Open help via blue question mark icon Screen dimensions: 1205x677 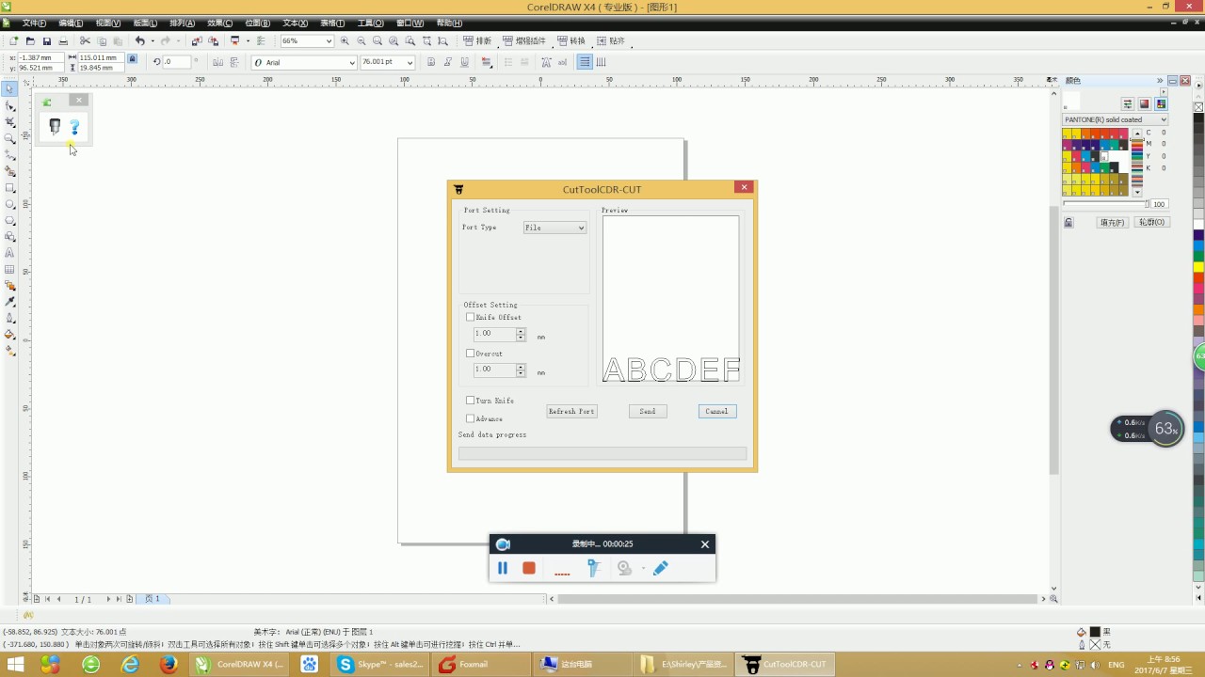point(75,127)
